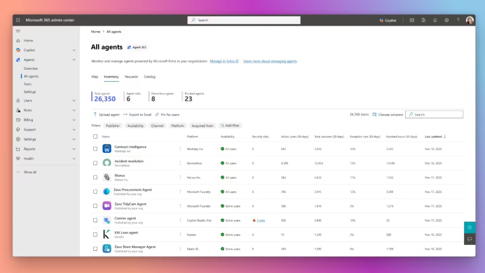Click the agents list search field
The height and width of the screenshot is (273, 485).
437,114
